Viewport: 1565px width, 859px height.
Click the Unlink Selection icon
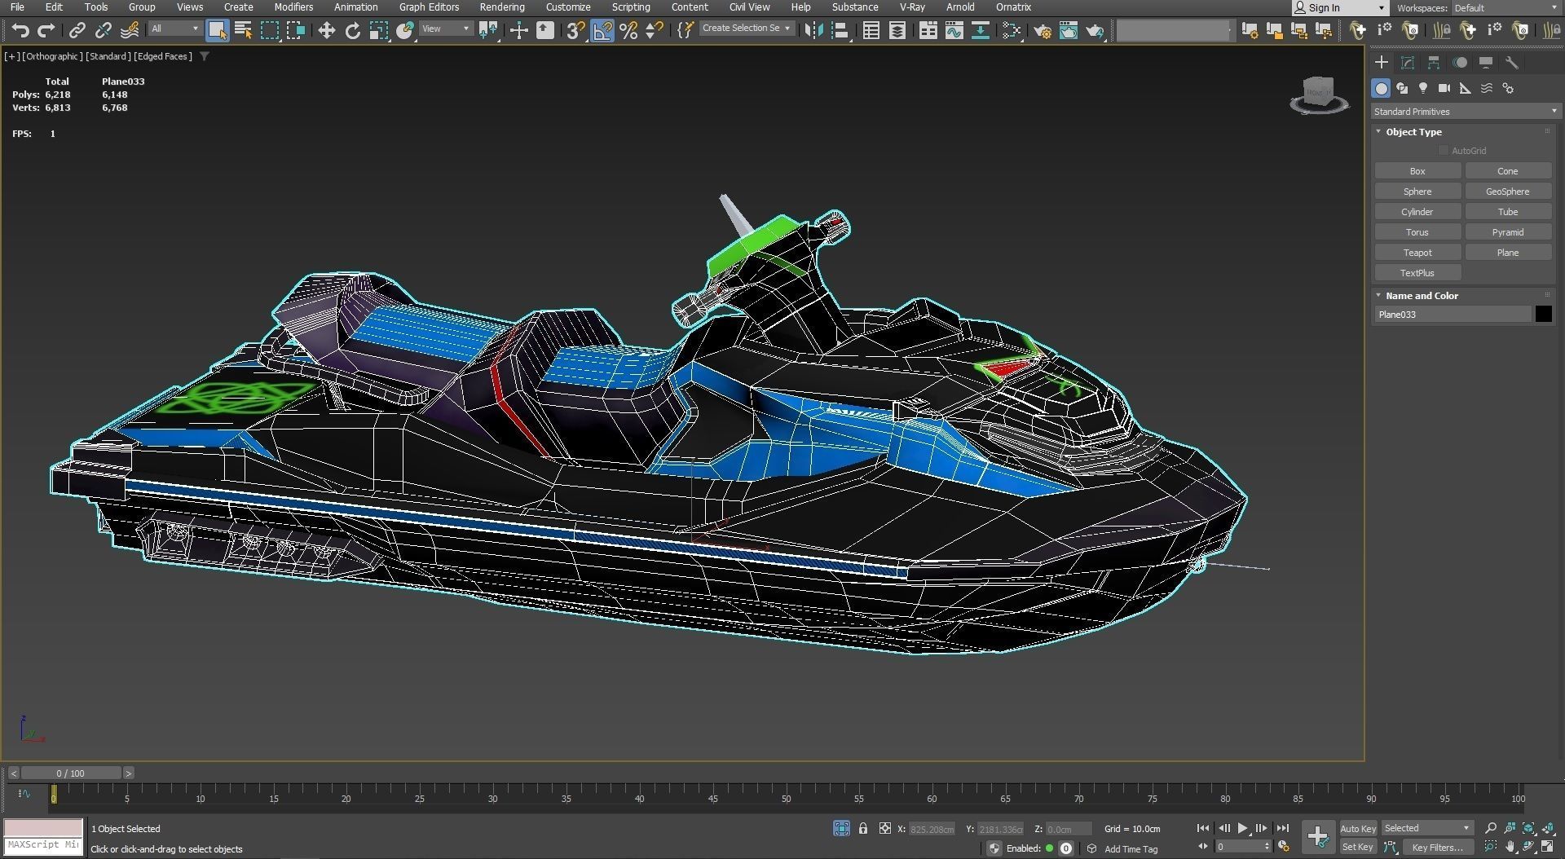103,30
